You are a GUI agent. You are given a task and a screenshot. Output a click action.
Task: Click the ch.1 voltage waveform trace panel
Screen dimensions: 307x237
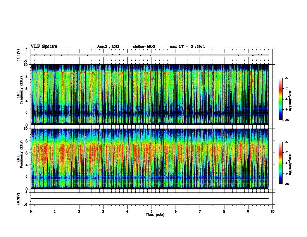152,55
